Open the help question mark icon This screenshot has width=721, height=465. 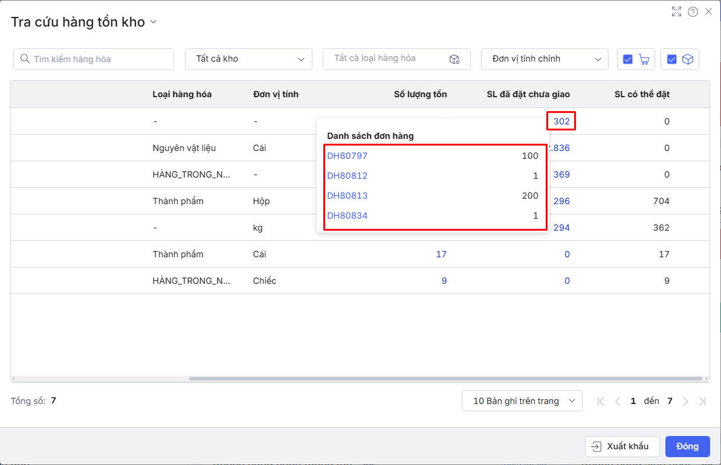click(693, 11)
